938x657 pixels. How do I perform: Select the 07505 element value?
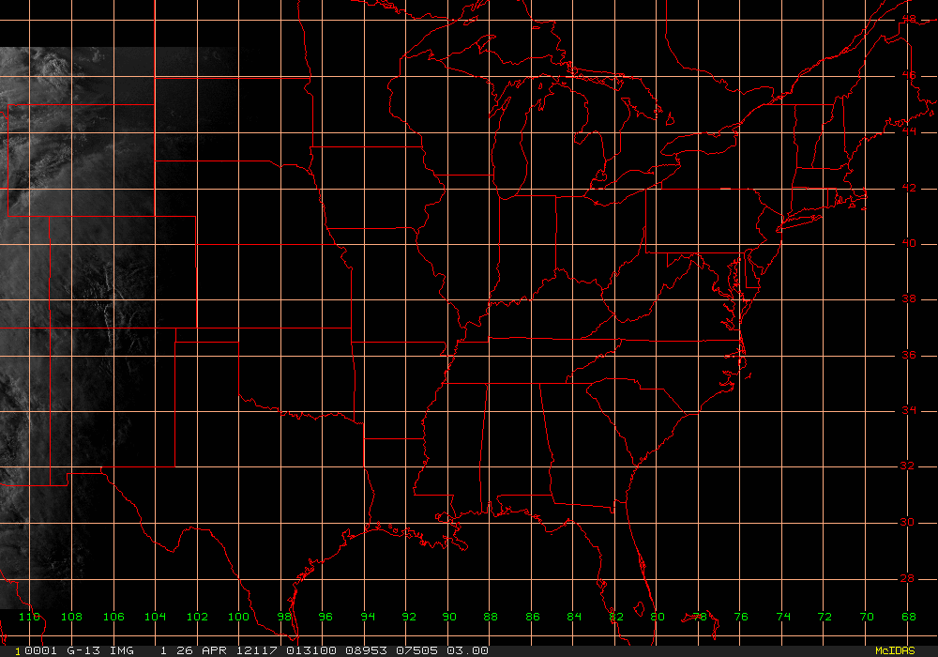[x=416, y=650]
